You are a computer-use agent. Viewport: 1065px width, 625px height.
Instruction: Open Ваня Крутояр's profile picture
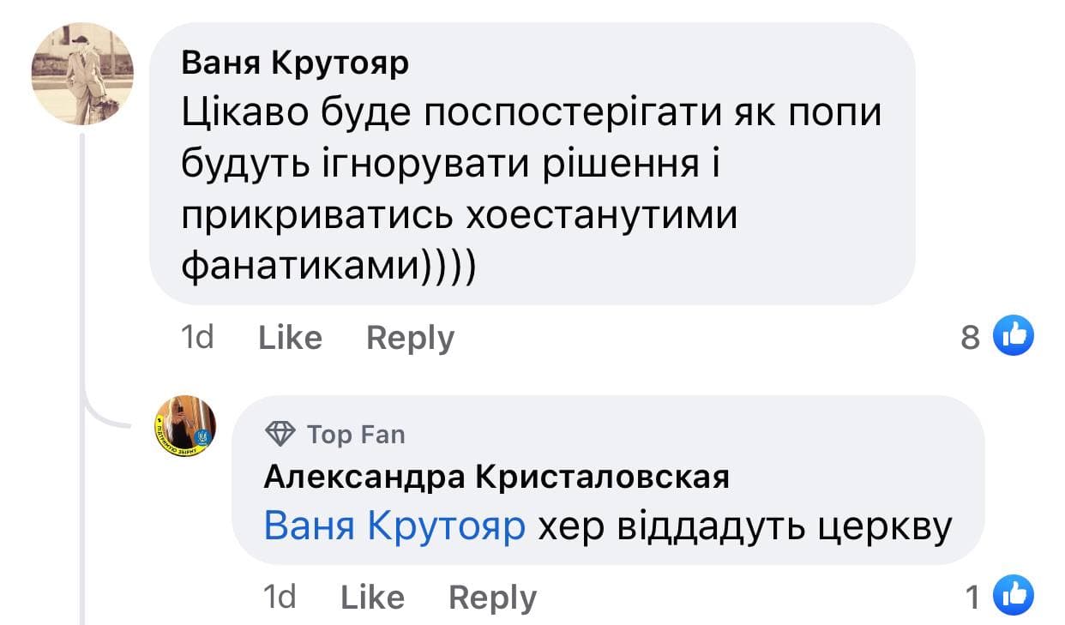coord(82,74)
